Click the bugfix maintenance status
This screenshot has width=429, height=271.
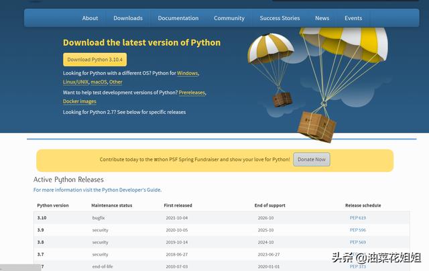(99, 218)
